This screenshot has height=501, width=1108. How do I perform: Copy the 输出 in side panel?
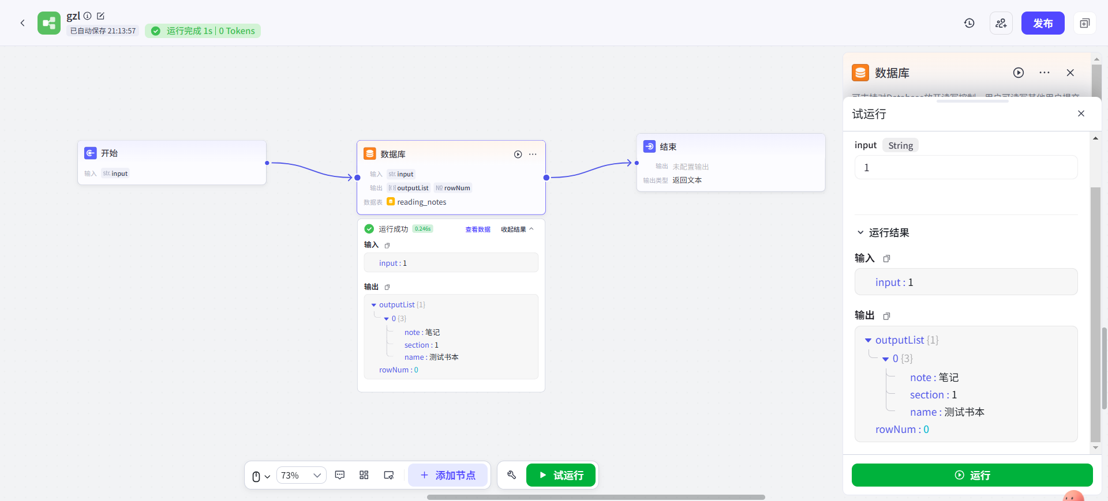(x=887, y=316)
